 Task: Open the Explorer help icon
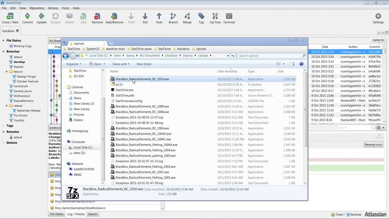(301, 64)
